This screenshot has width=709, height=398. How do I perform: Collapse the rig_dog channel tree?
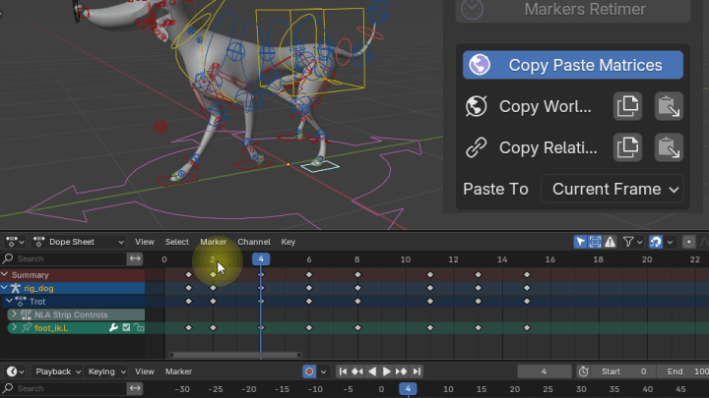[x=5, y=288]
